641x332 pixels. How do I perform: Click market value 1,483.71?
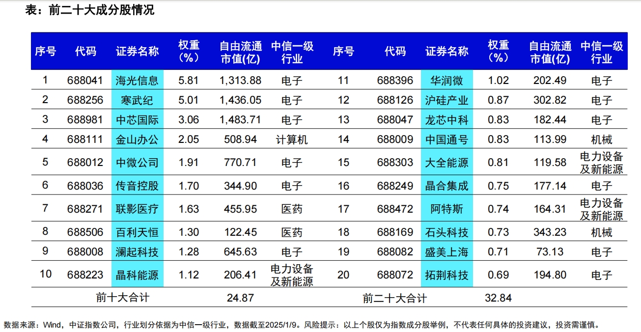tap(241, 120)
